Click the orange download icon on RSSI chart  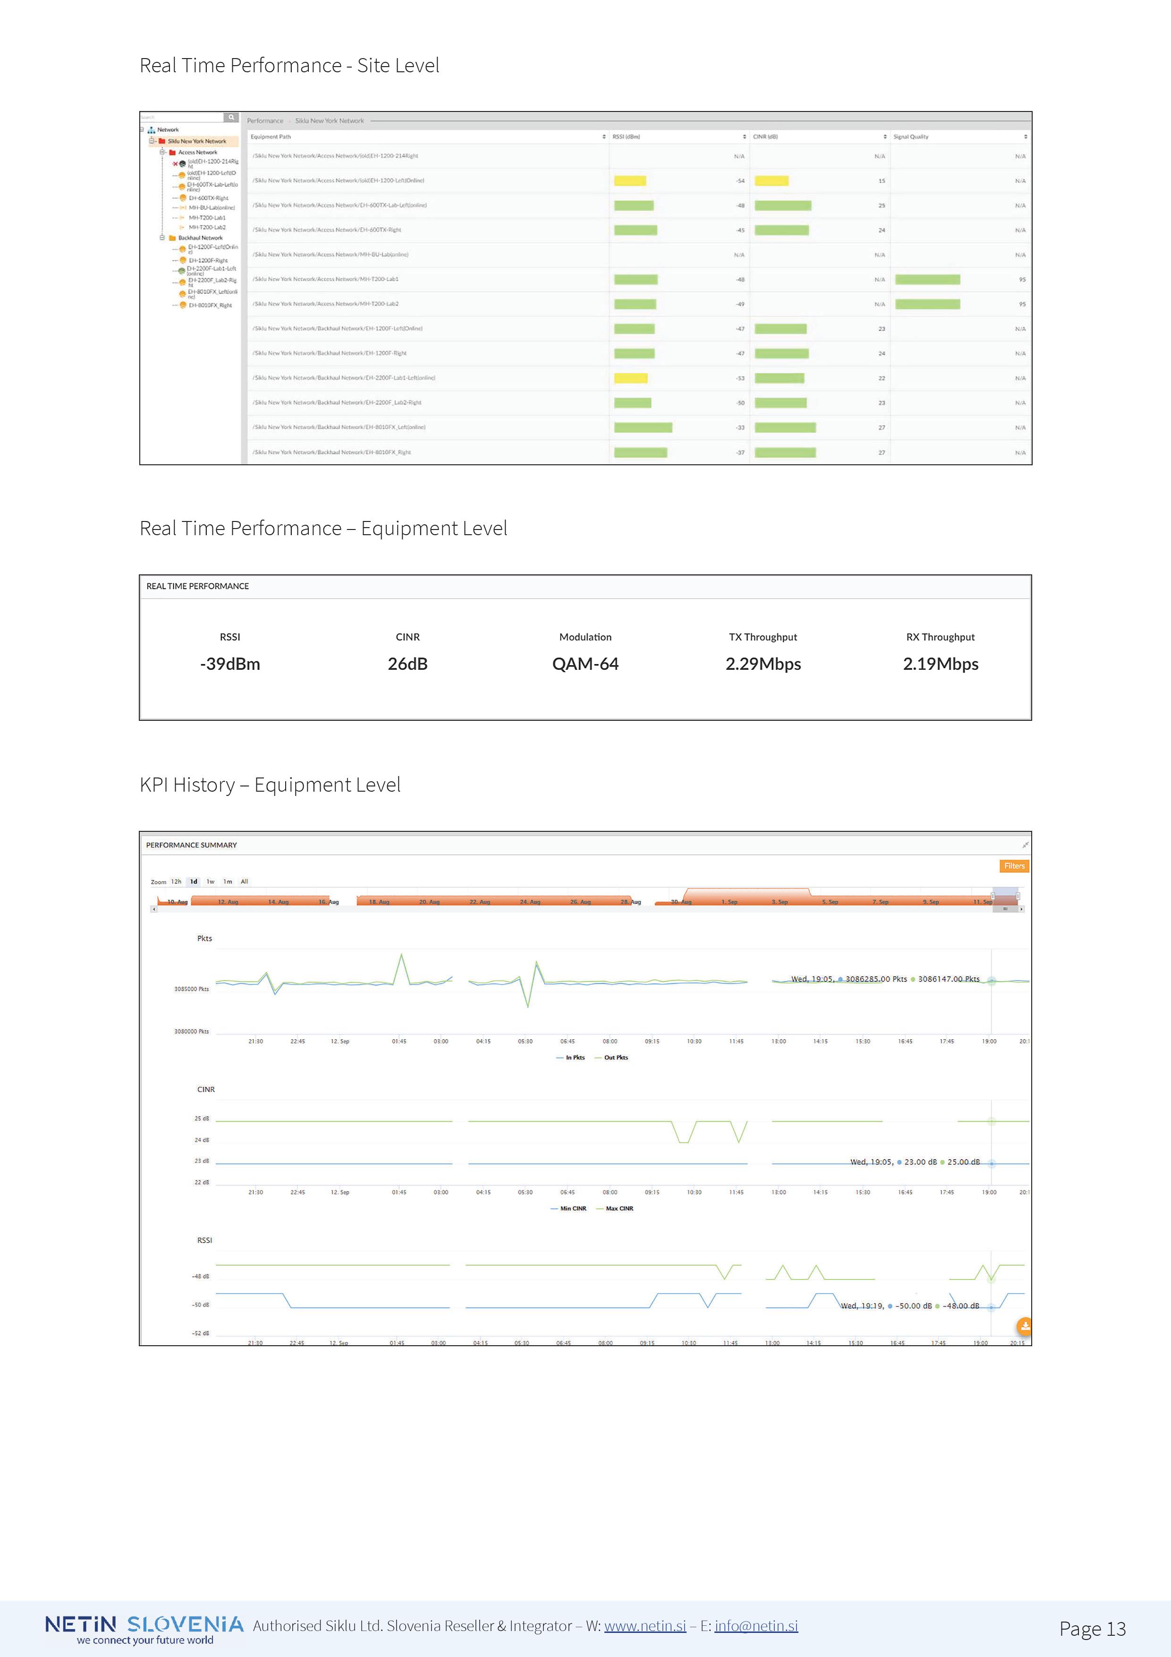(1024, 1326)
